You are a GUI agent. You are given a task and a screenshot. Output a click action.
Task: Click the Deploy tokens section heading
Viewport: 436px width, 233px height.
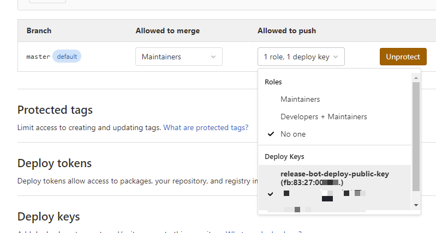point(55,163)
